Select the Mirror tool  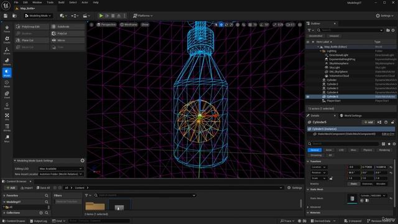[68, 40]
